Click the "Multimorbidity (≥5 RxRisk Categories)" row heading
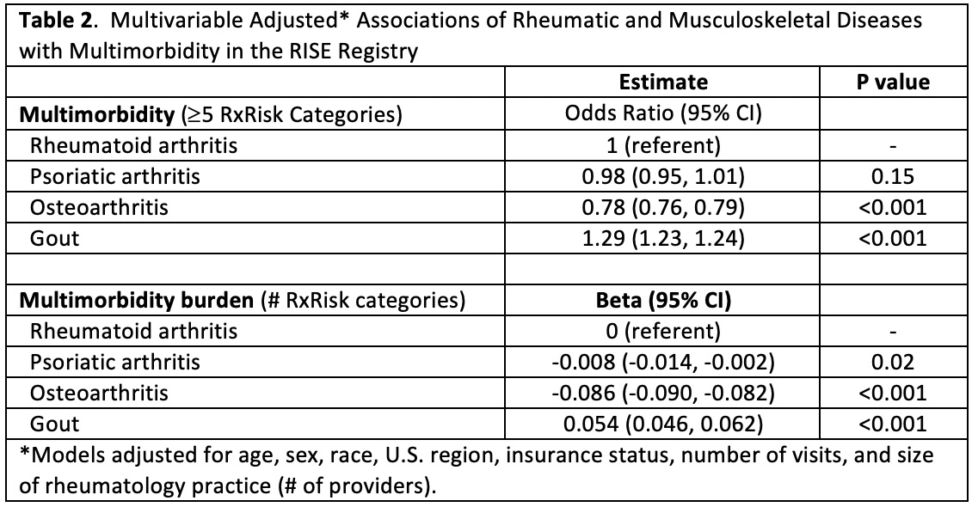Image resolution: width=972 pixels, height=507 pixels. (x=209, y=113)
